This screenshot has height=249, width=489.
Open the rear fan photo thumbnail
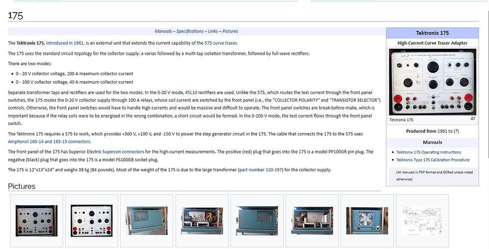[367, 221]
